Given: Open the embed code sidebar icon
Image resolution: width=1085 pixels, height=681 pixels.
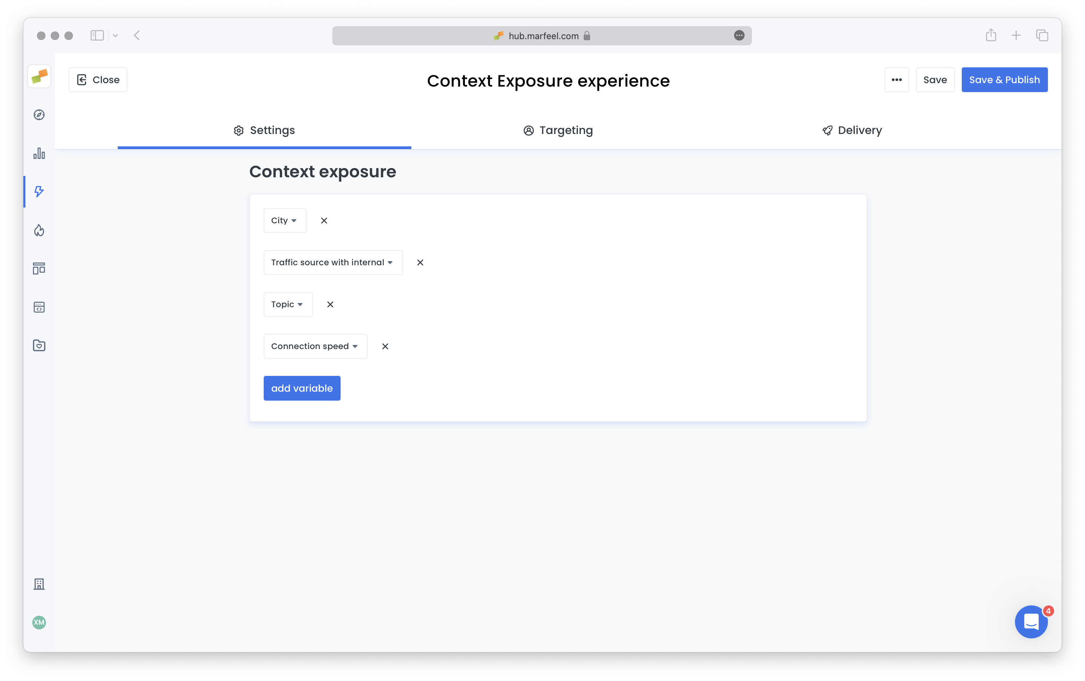Looking at the screenshot, I should (x=39, y=307).
